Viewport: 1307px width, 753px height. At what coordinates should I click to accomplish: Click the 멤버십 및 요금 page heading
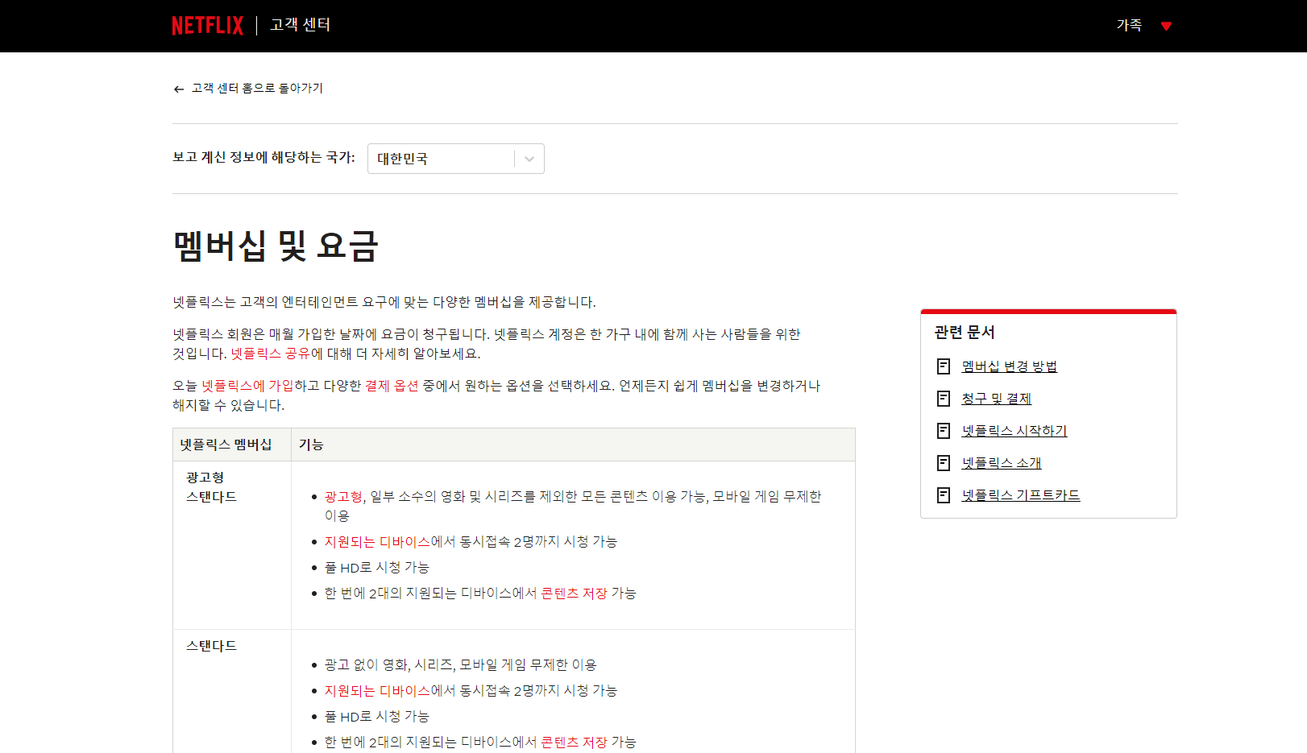pyautogui.click(x=276, y=246)
